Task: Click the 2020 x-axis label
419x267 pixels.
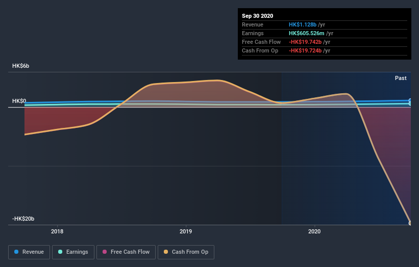Action: tap(314, 231)
